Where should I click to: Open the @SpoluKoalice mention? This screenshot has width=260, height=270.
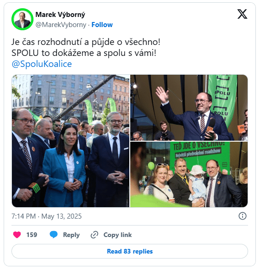point(42,64)
